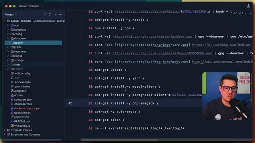Open the .env file
The image size is (255, 143).
pos(17,78)
